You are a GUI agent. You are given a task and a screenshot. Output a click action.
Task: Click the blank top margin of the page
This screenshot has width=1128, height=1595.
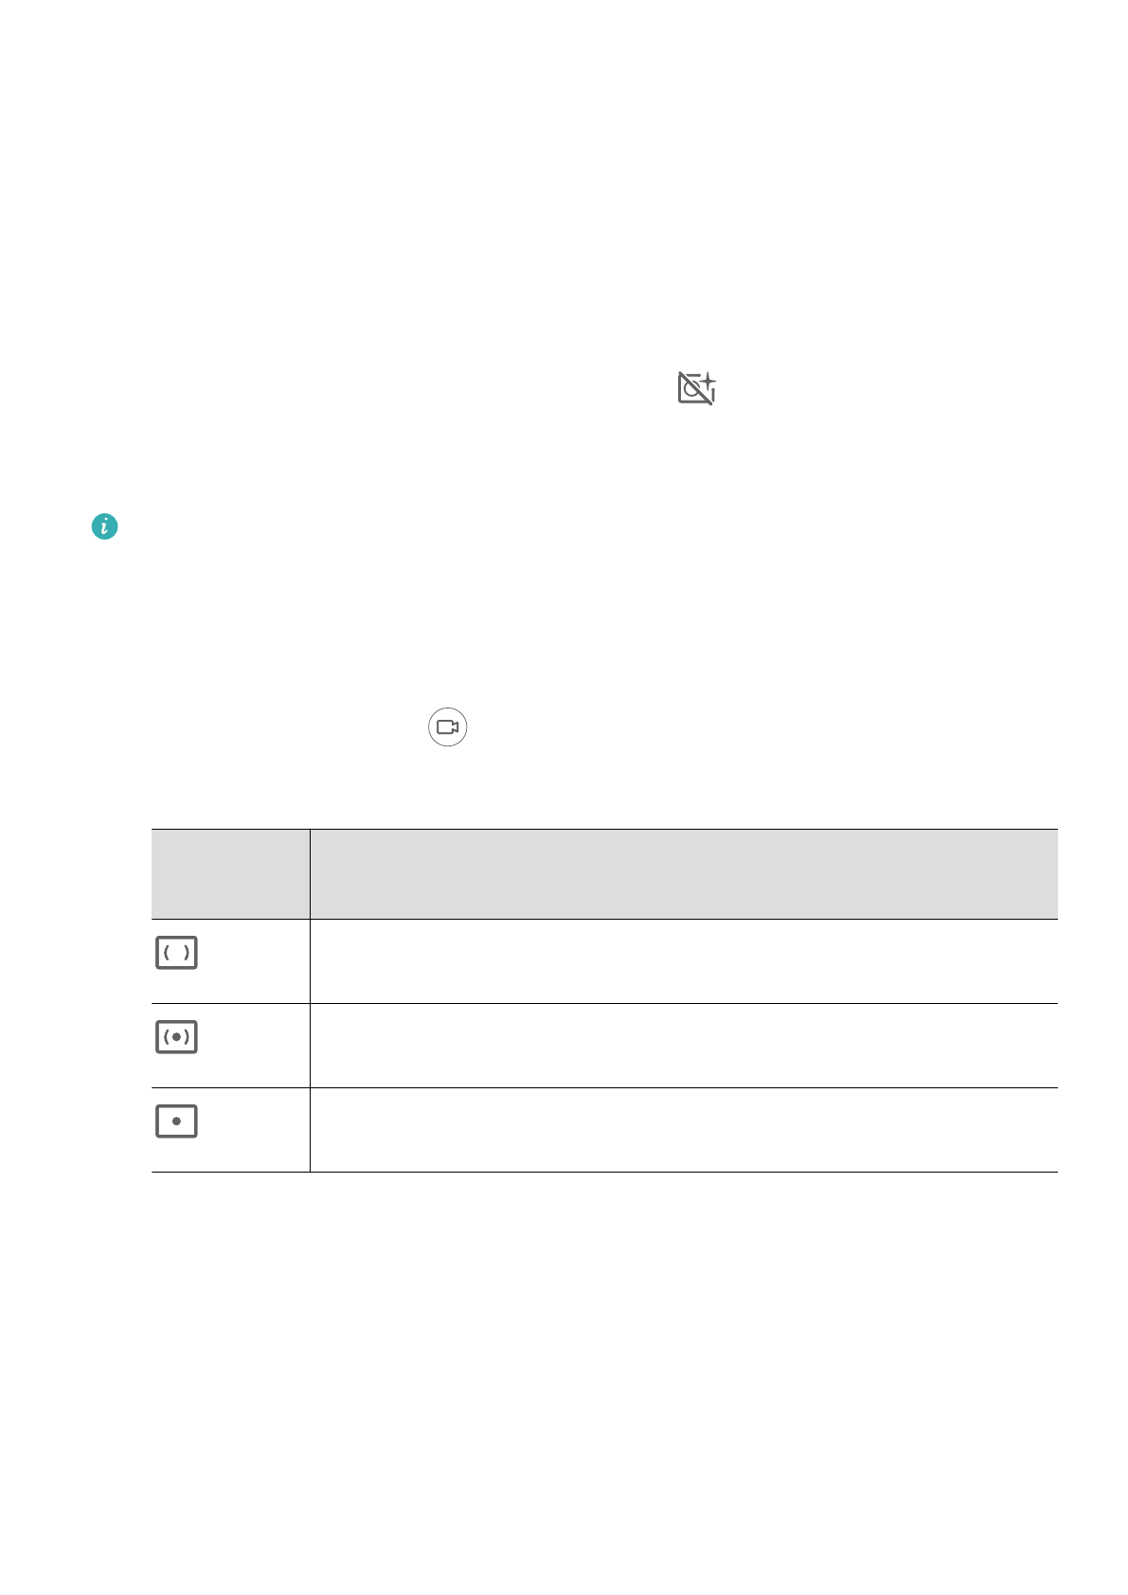568,142
